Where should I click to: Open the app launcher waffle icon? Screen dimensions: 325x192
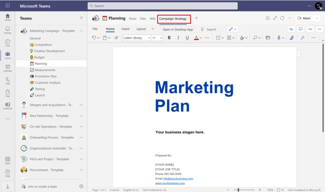[x=8, y=6]
